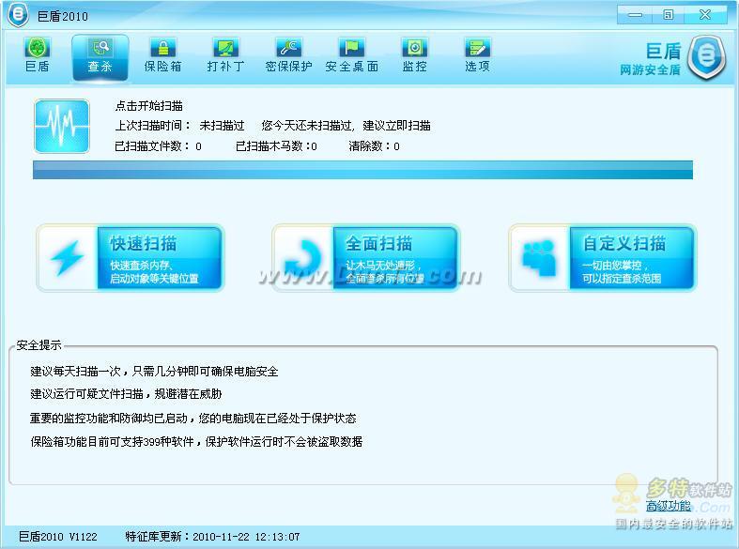This screenshot has height=549, width=739.
Task: Click the tip 保险箱功能目前可支持399种软件
Action: click(196, 442)
